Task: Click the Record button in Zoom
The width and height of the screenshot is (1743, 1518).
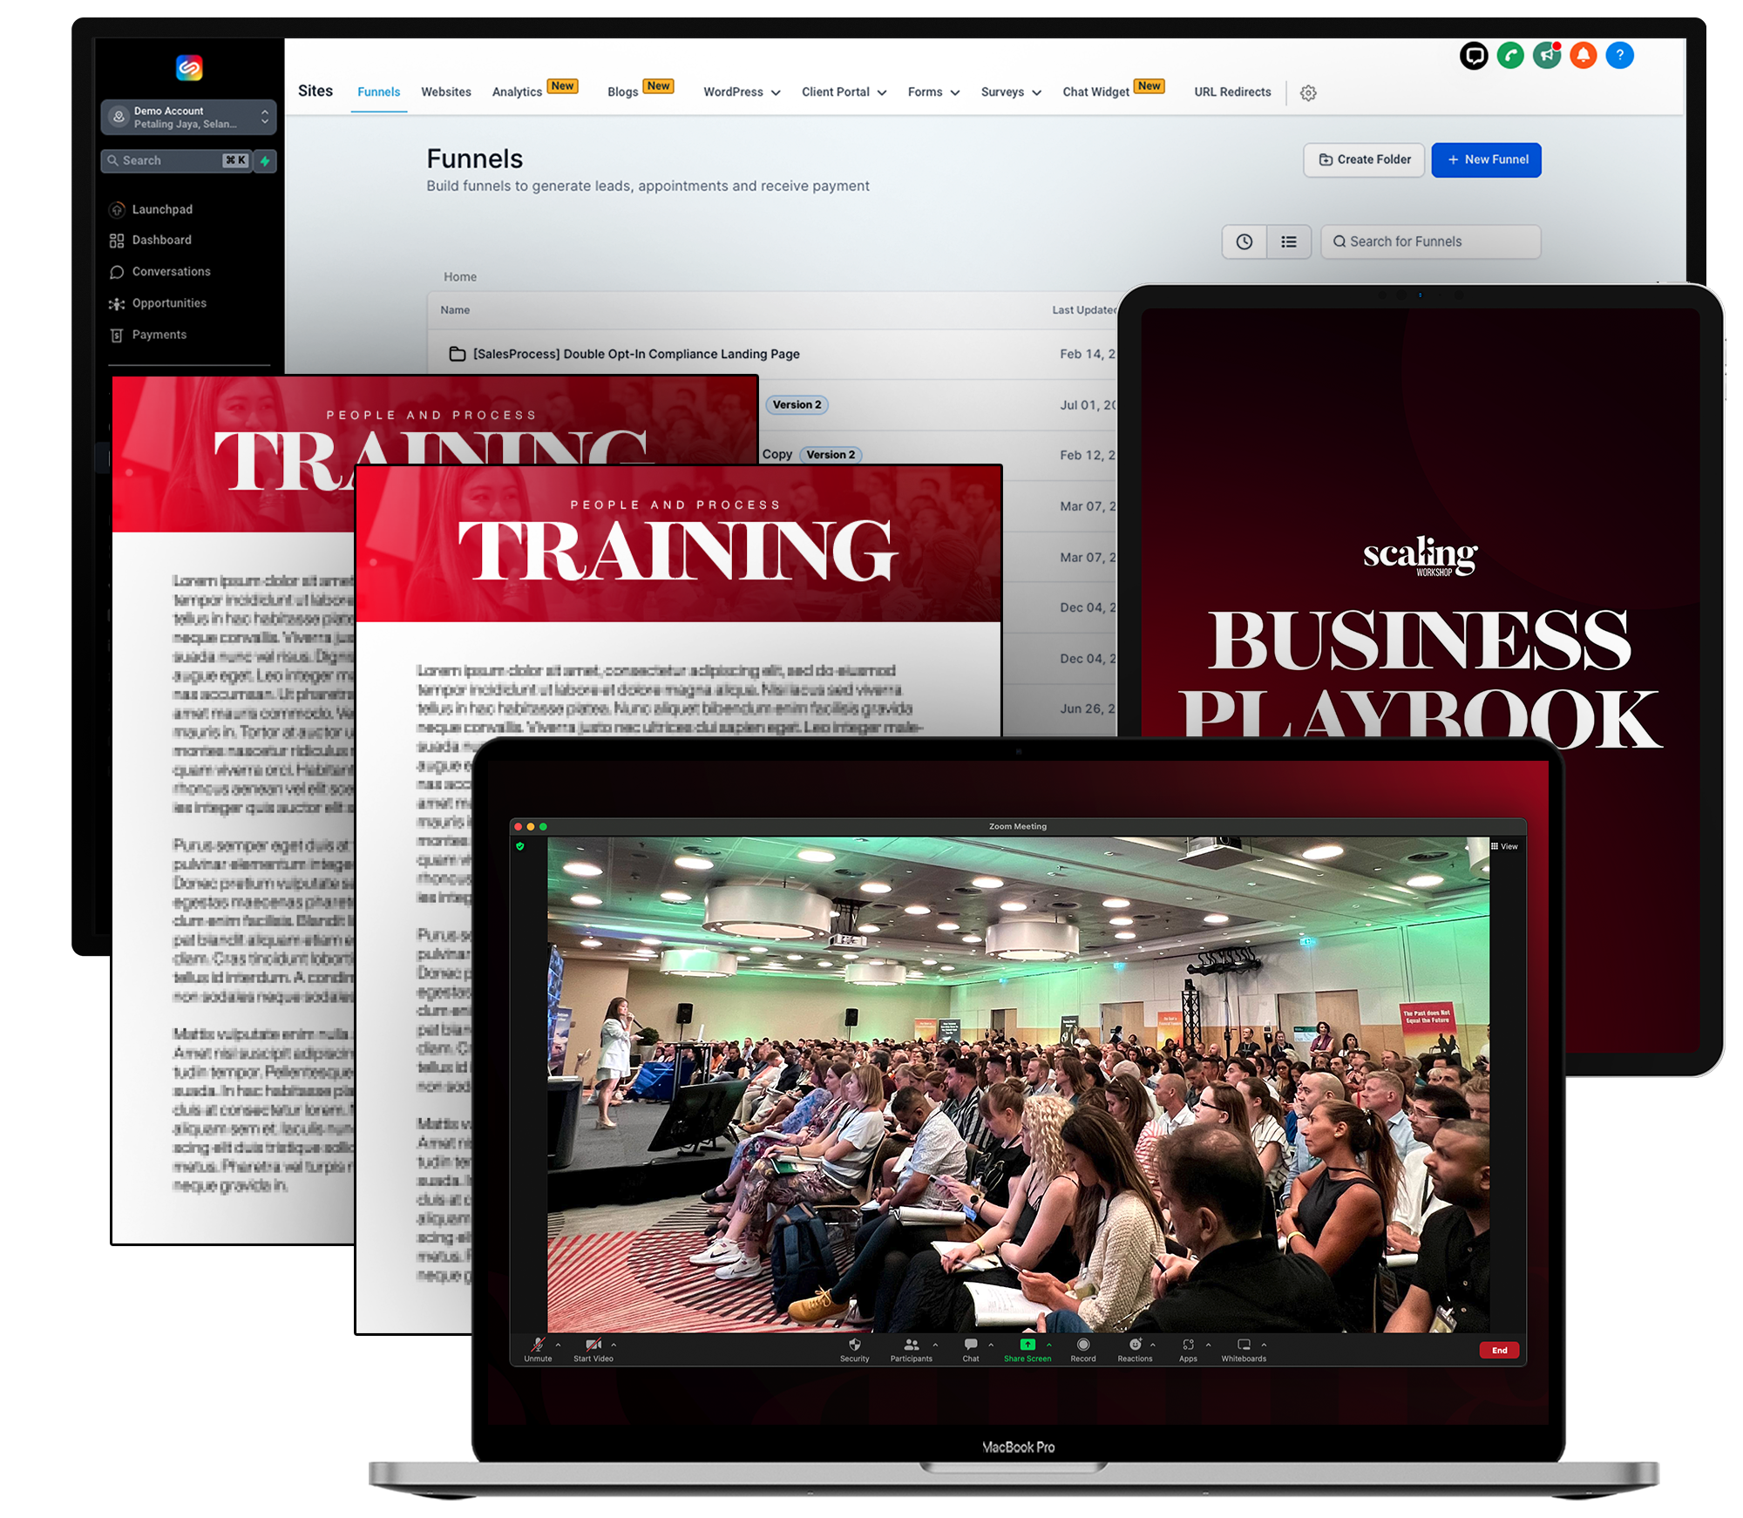Action: tap(1083, 1345)
